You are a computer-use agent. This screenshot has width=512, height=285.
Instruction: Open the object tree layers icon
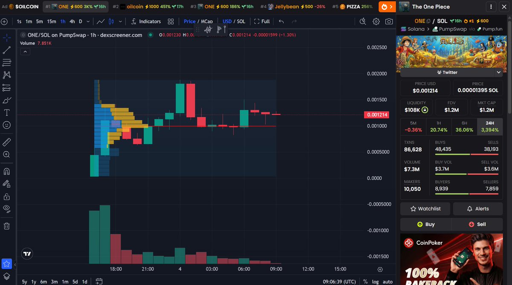click(6, 277)
